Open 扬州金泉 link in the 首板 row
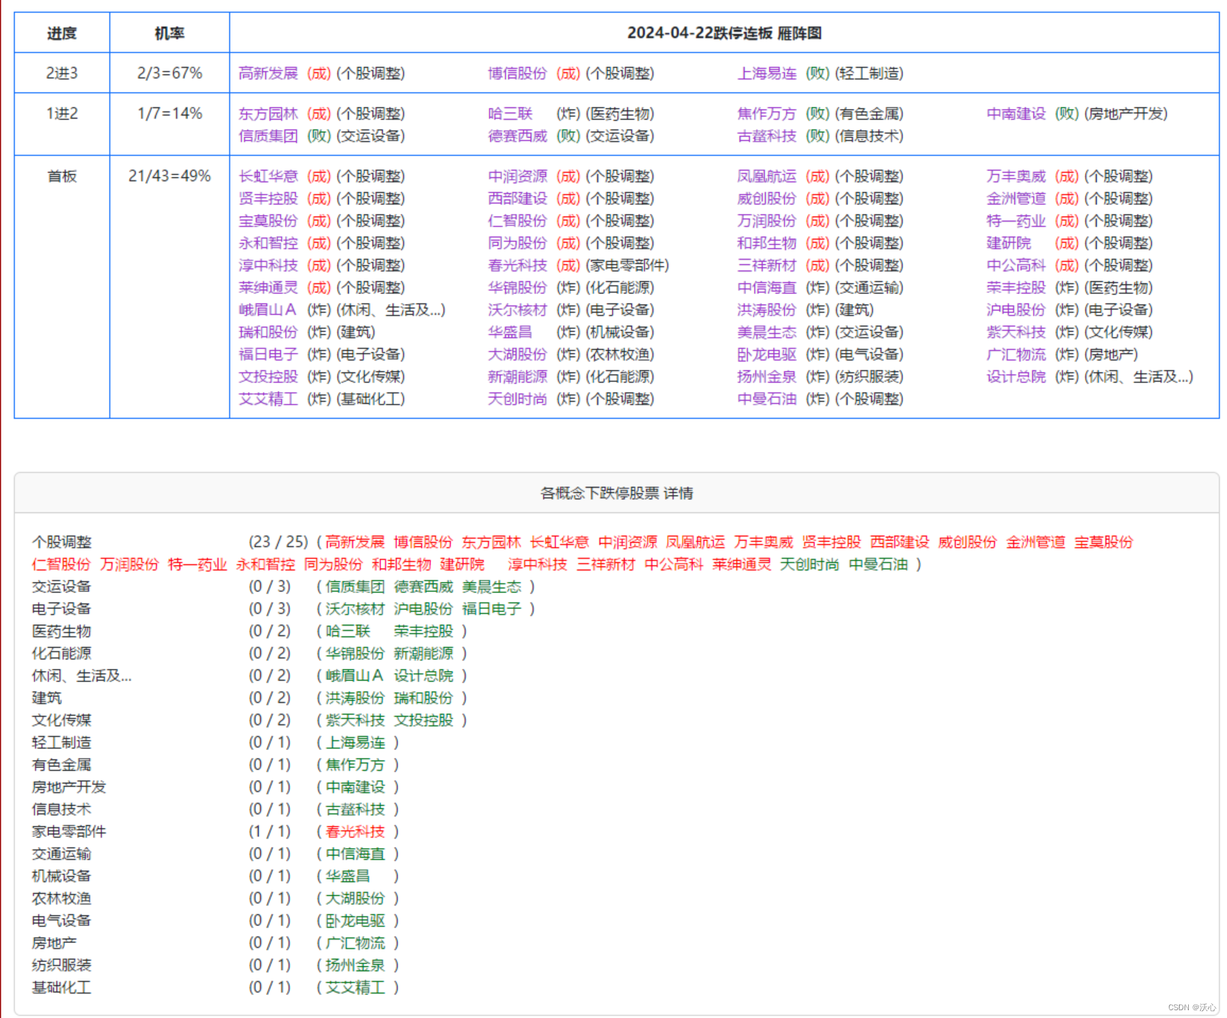 [767, 377]
